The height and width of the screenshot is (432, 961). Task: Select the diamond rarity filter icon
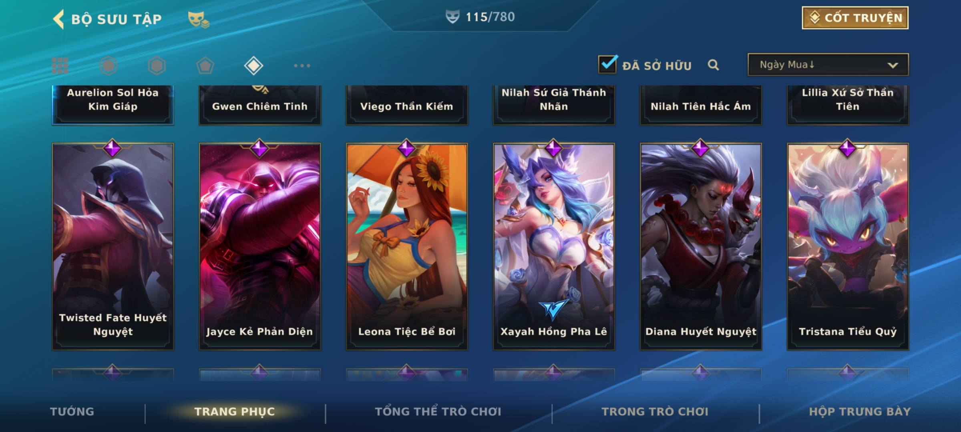coord(253,66)
